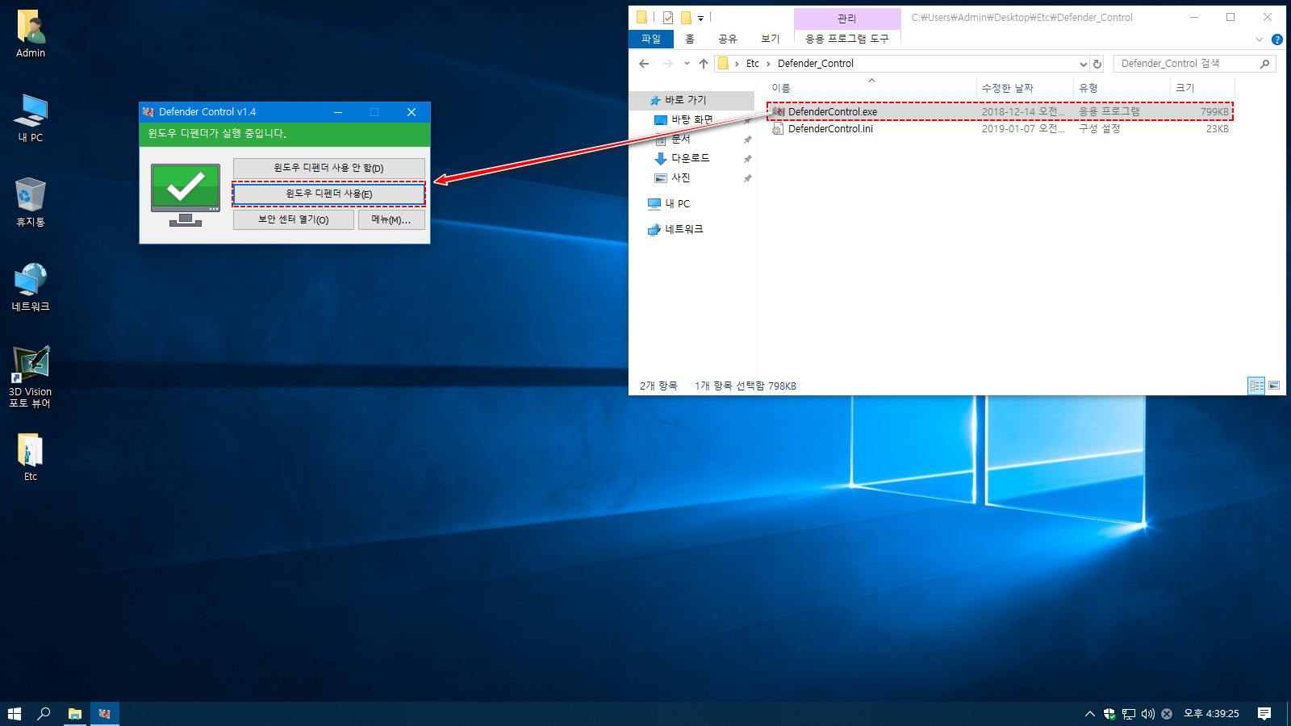Sort by the 수정한 날짜 column header
Viewport: 1291px width, 726px height.
pos(1025,88)
